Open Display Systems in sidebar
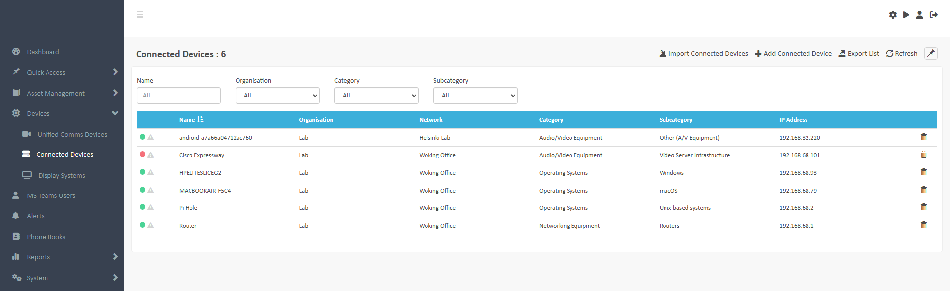The width and height of the screenshot is (950, 291). (x=61, y=175)
